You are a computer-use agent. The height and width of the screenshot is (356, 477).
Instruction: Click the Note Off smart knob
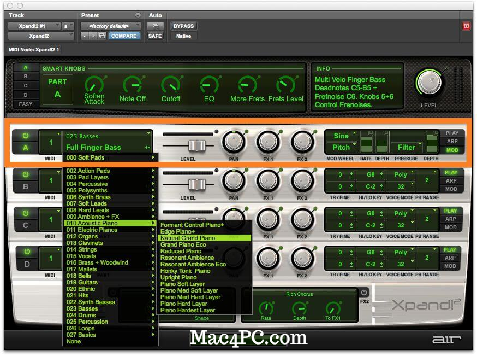[133, 84]
